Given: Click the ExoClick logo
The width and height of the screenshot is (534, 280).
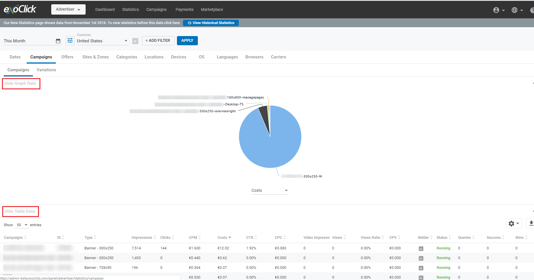Looking at the screenshot, I should [20, 9].
